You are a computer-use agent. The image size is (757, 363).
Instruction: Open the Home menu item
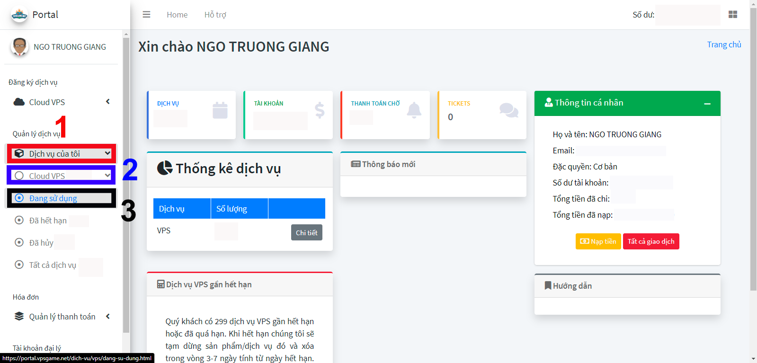tap(177, 15)
